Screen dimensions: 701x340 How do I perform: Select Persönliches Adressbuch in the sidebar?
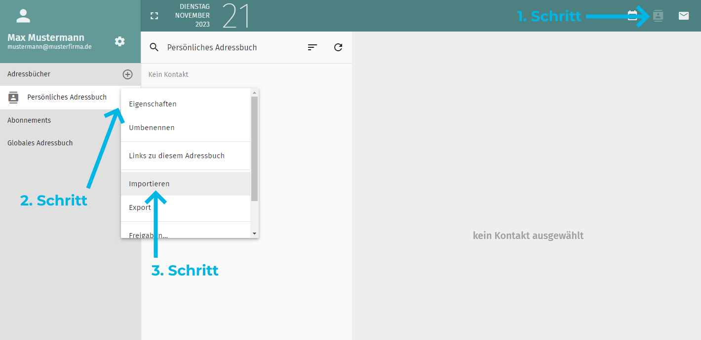coord(67,98)
